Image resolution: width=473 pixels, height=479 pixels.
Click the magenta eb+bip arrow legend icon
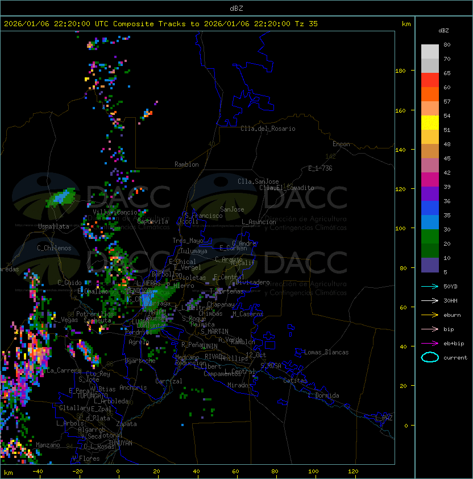tap(430, 344)
